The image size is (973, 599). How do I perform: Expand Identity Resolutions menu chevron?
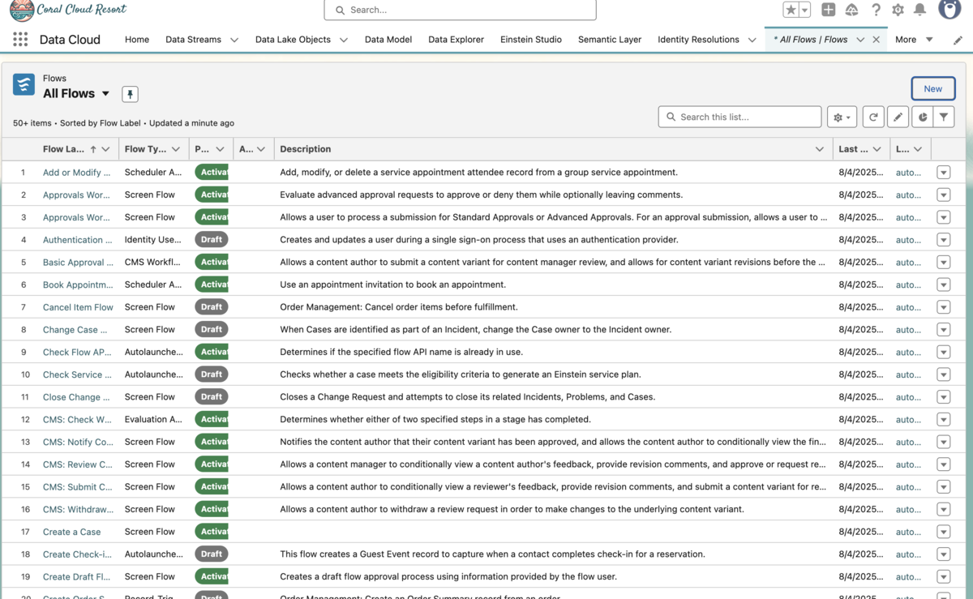click(752, 40)
